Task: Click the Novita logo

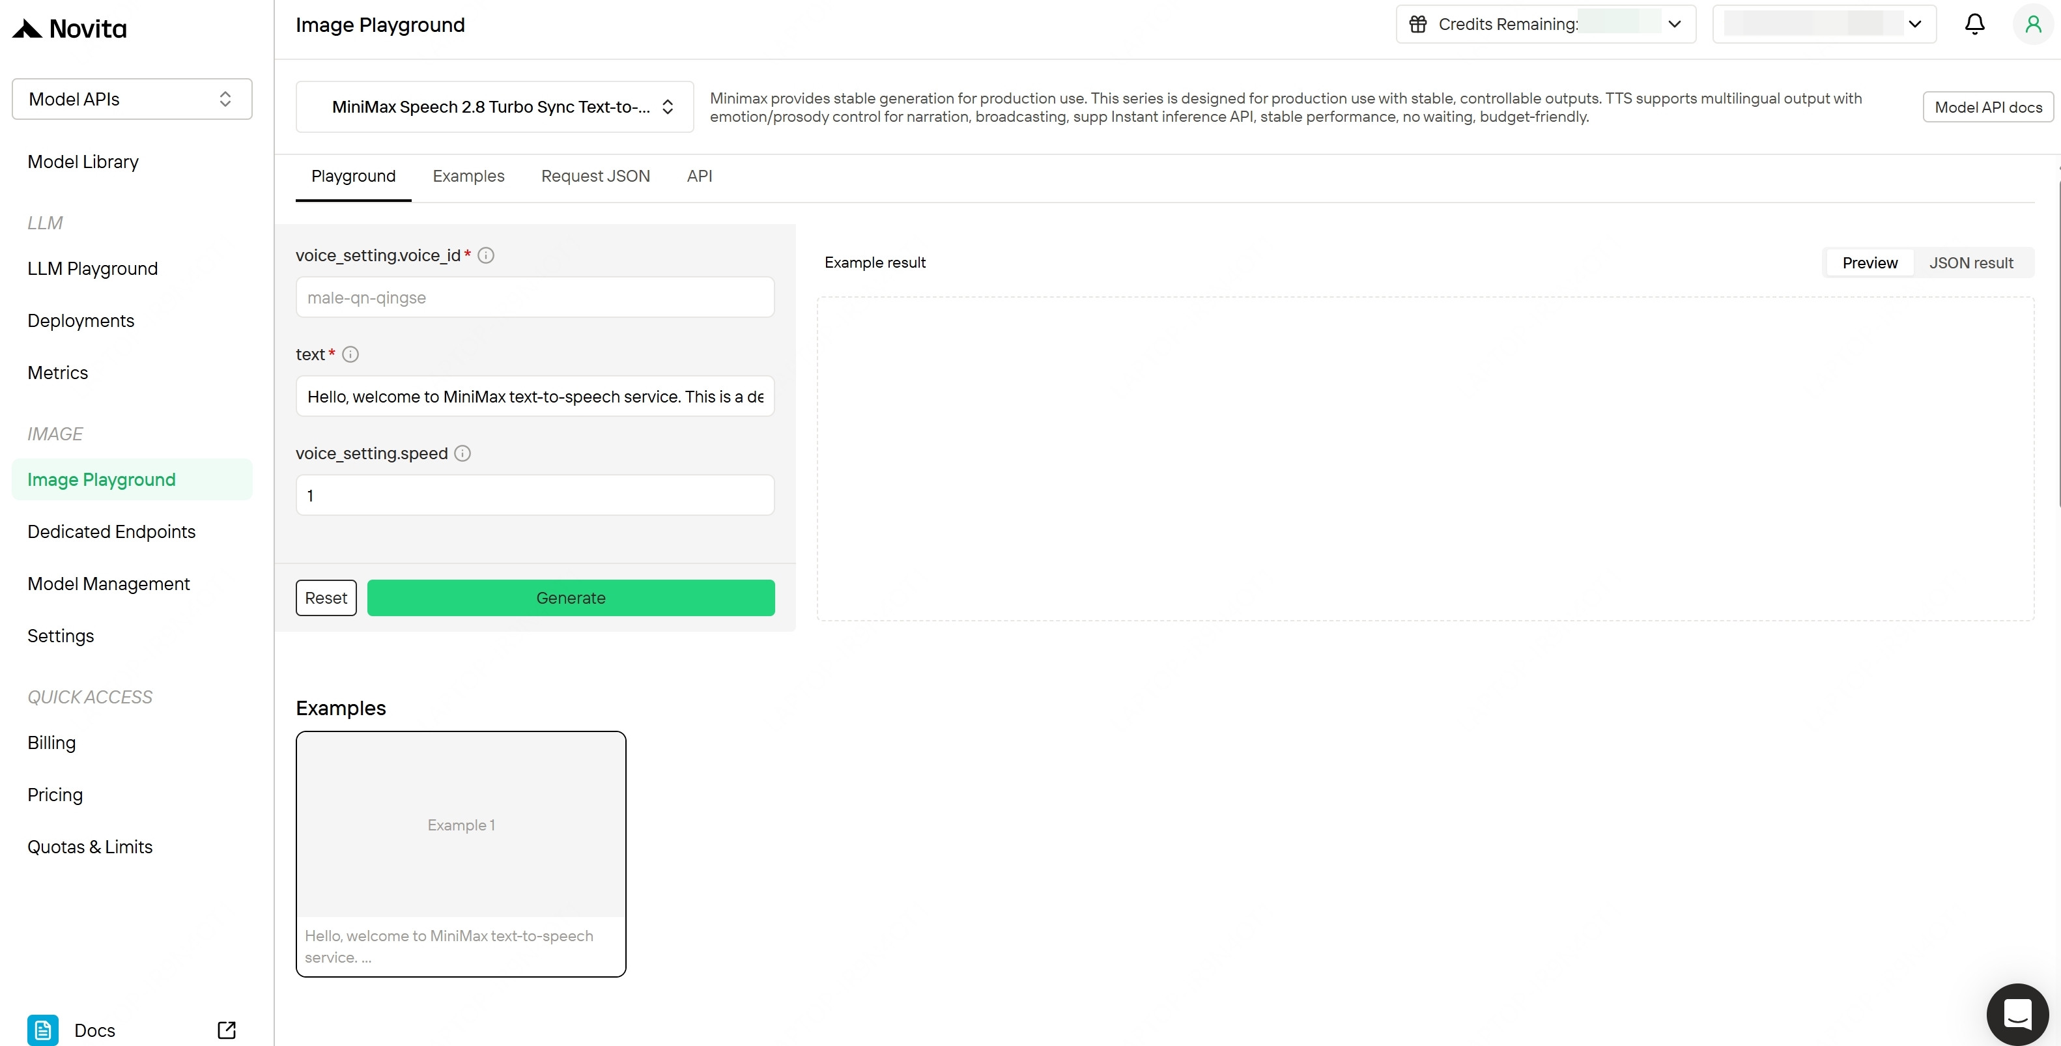Action: [70, 29]
